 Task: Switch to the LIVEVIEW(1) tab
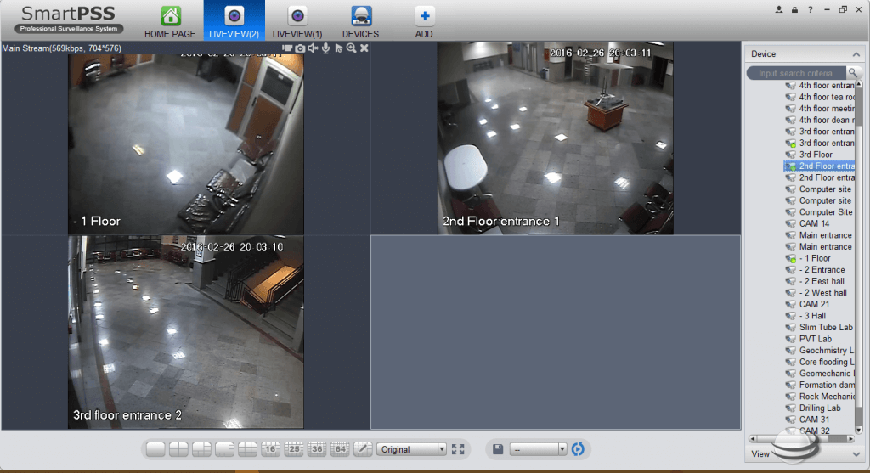point(297,21)
